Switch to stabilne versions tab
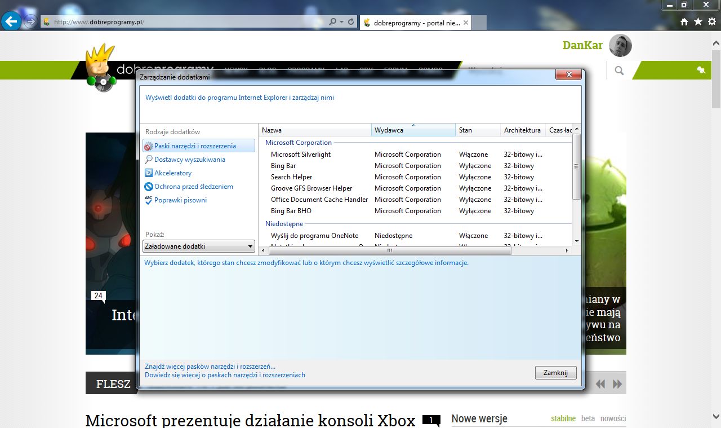The image size is (721, 428). [x=563, y=419]
